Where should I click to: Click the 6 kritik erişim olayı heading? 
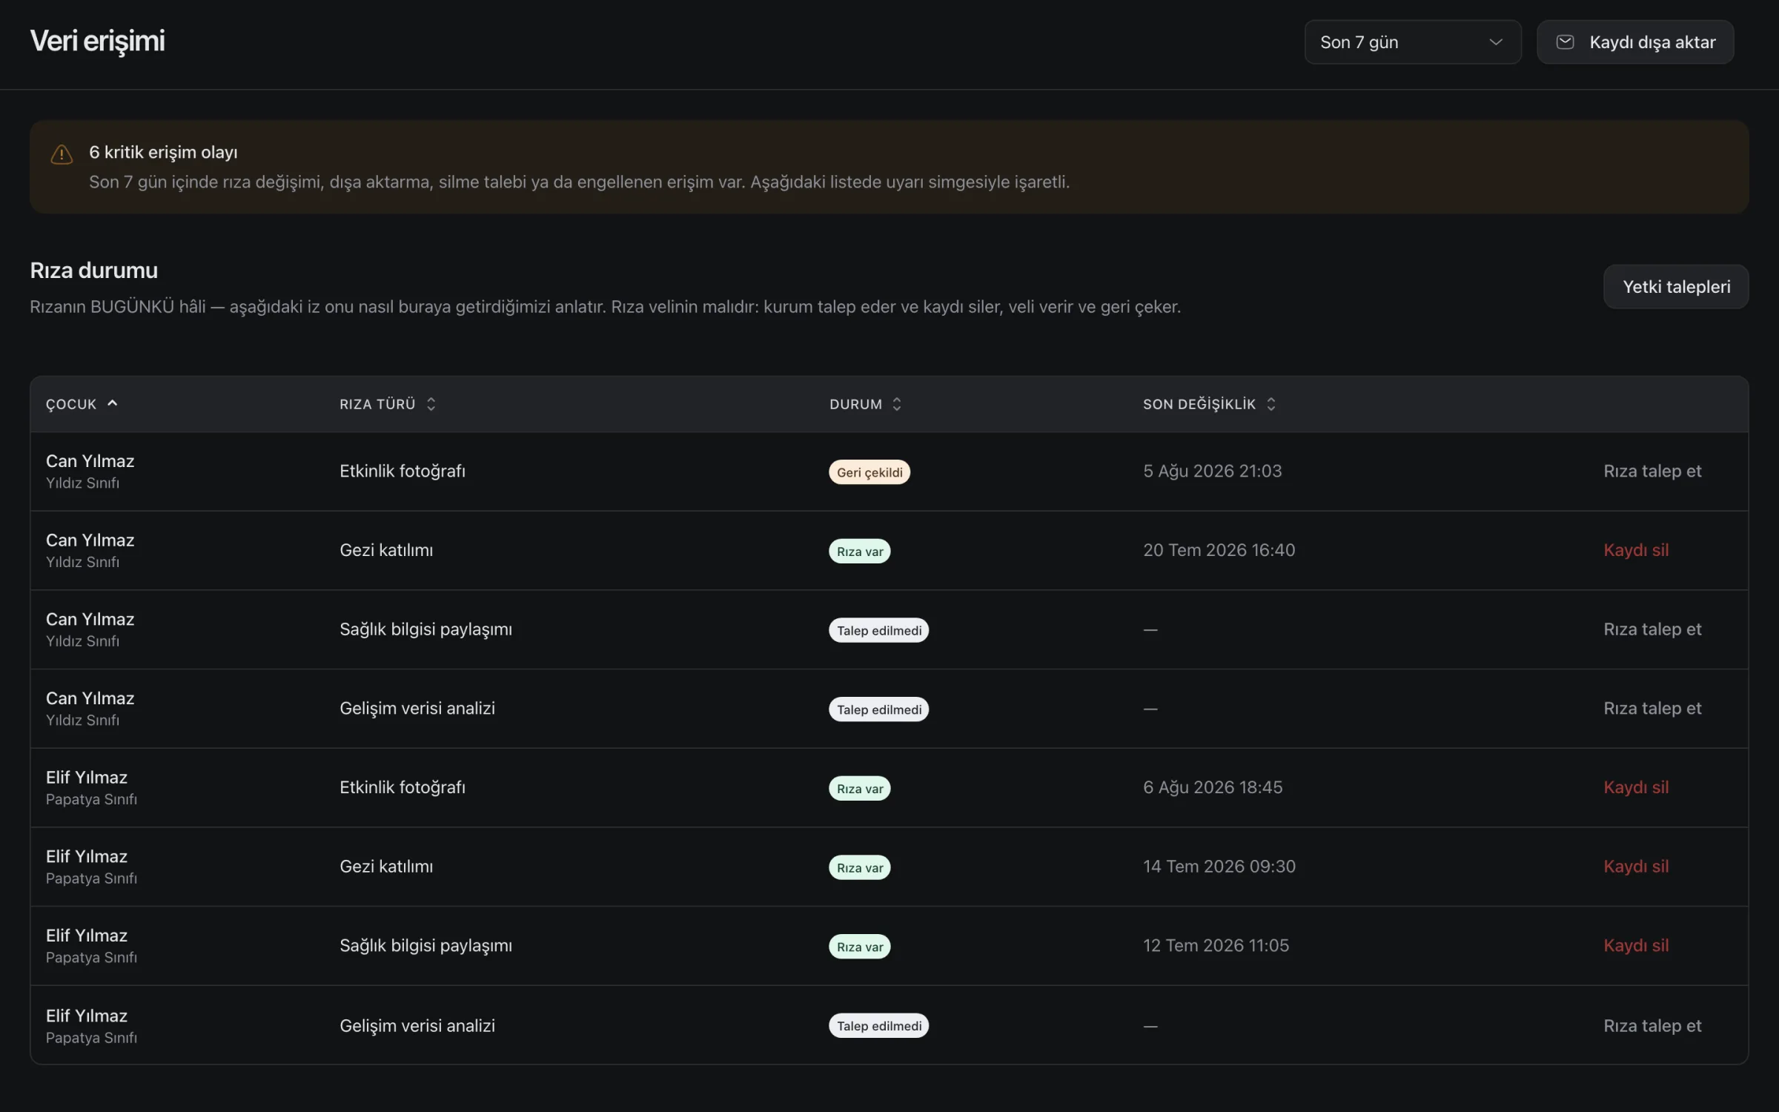(x=163, y=153)
